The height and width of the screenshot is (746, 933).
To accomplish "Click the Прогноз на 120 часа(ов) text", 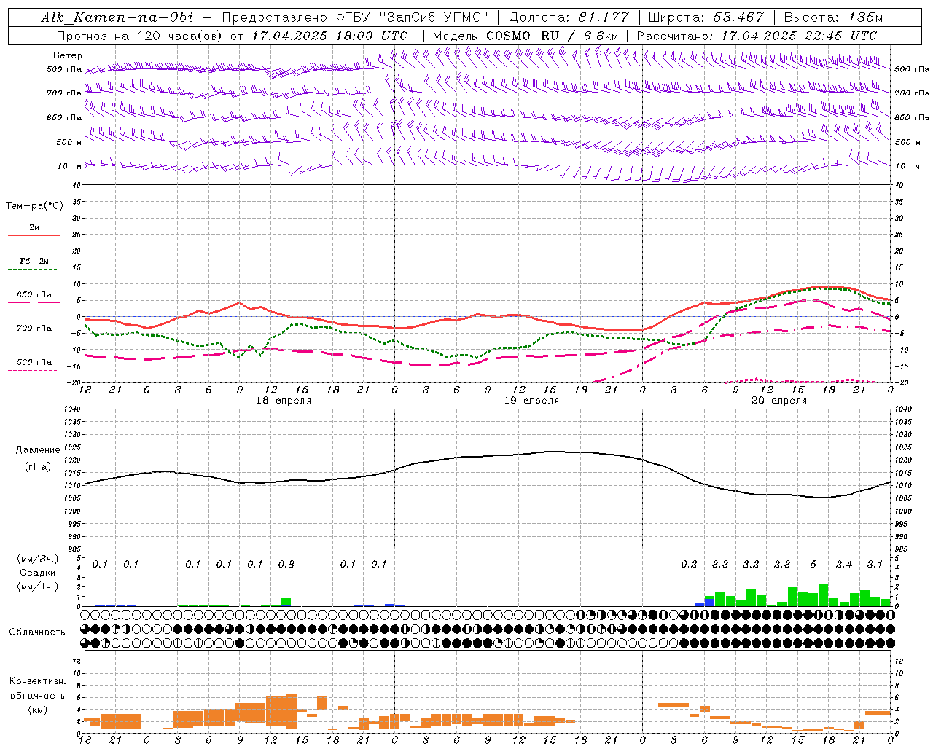I will pos(140,36).
